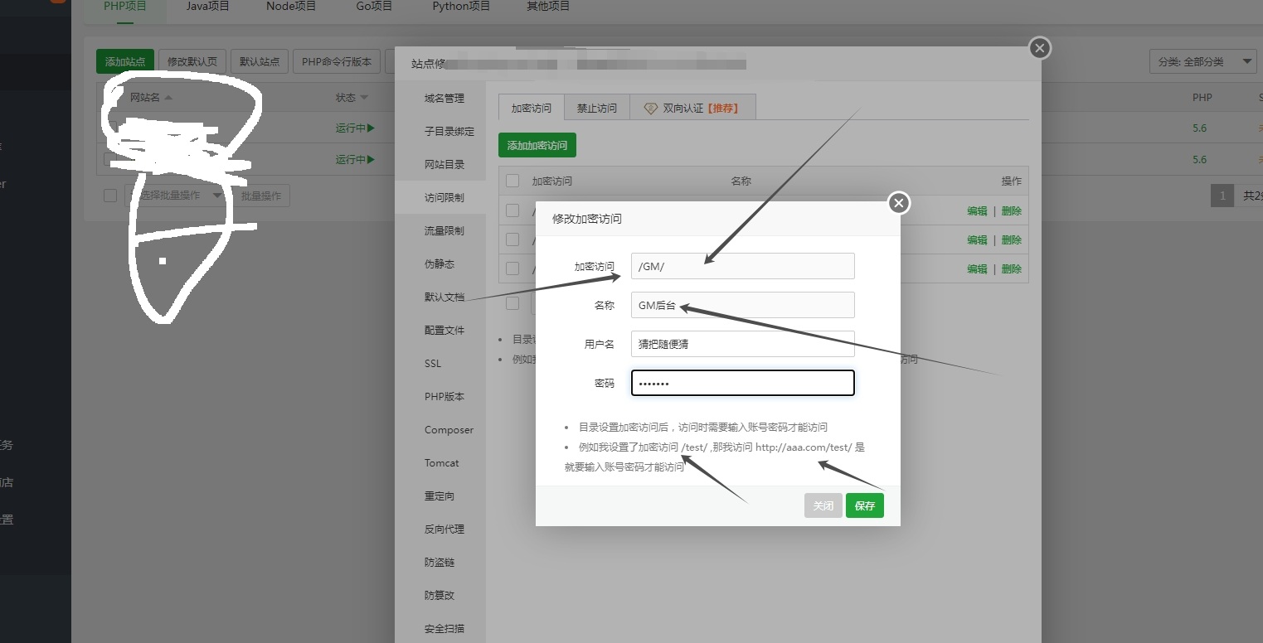Click first row's 运行中 play icon
The width and height of the screenshot is (1263, 643).
tap(371, 128)
